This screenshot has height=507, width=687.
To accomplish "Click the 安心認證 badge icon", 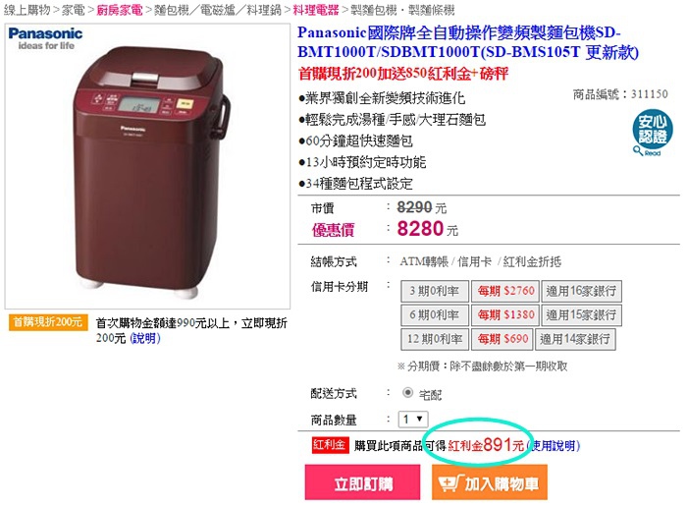I will 652,128.
